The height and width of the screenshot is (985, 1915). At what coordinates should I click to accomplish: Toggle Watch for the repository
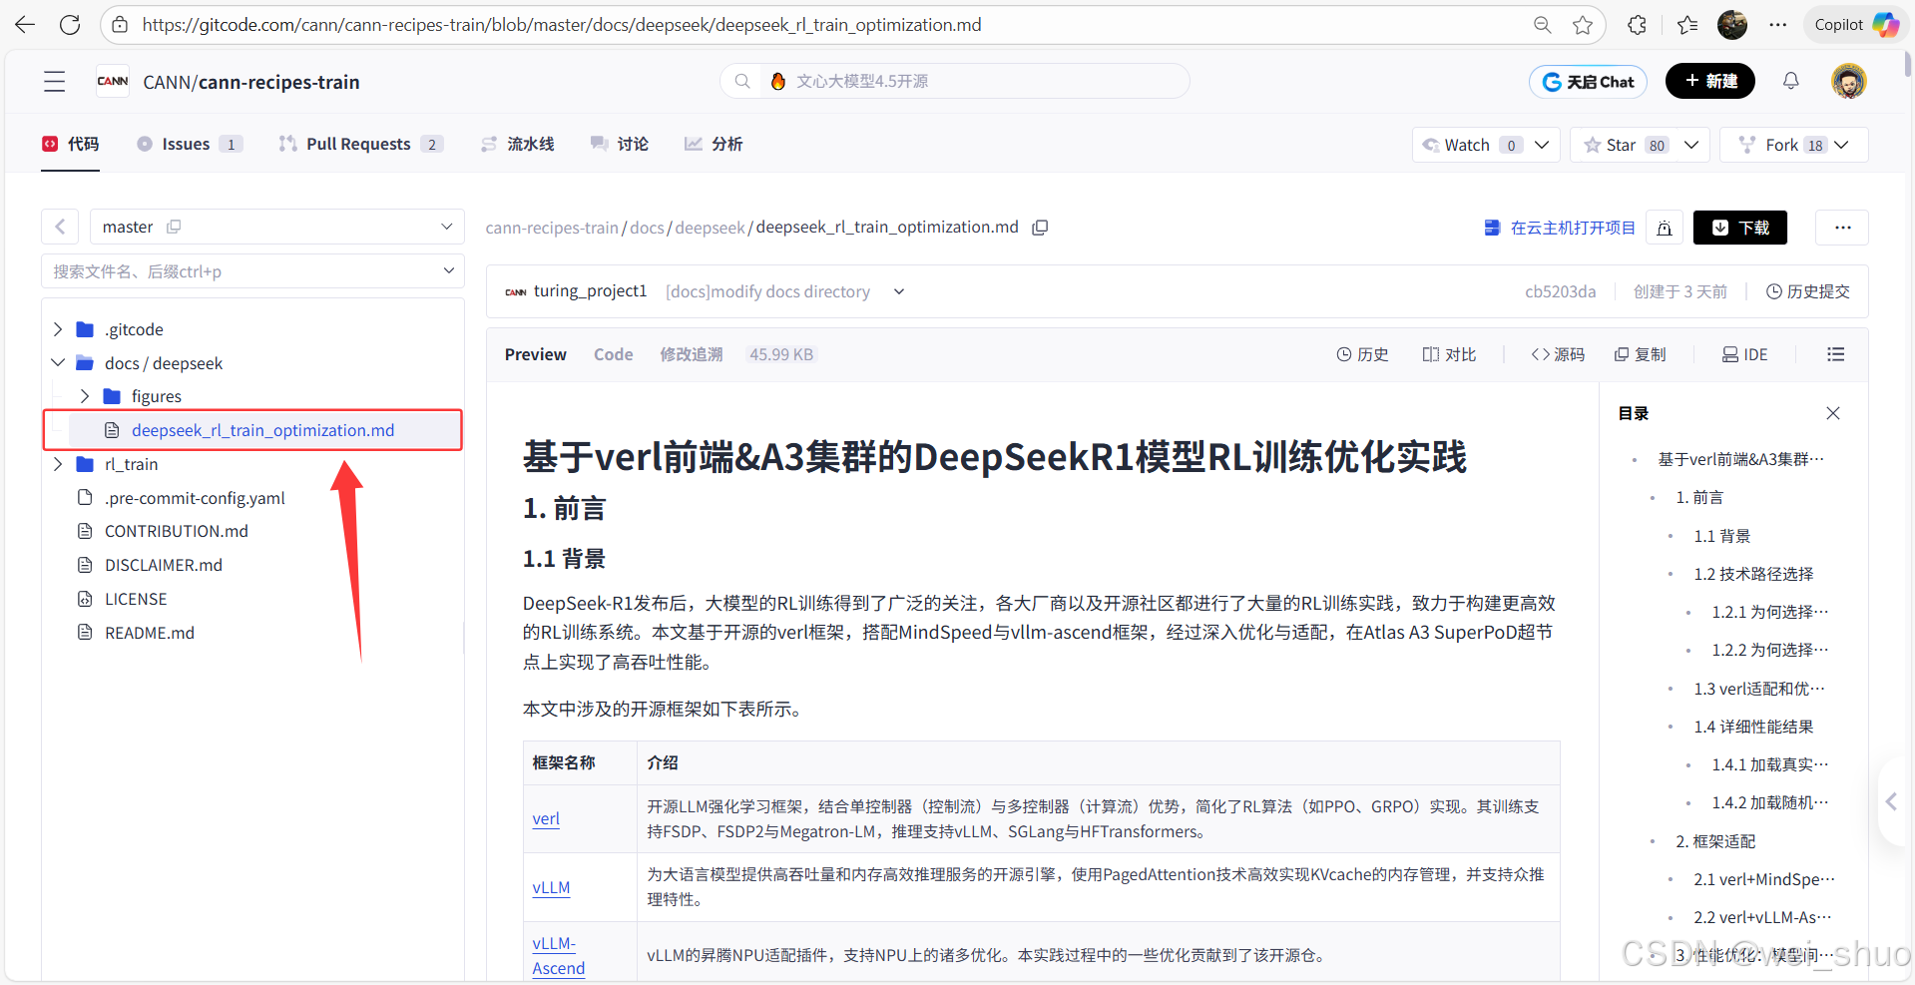coord(1465,145)
